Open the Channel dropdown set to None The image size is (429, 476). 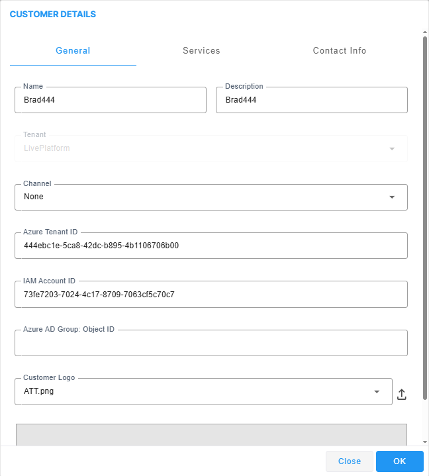point(211,197)
